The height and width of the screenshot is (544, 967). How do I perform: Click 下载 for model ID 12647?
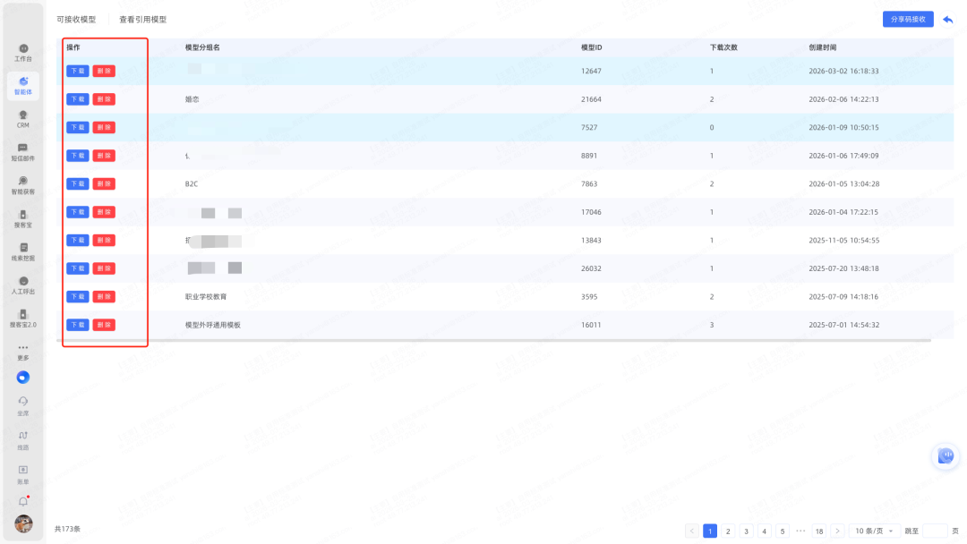point(77,71)
